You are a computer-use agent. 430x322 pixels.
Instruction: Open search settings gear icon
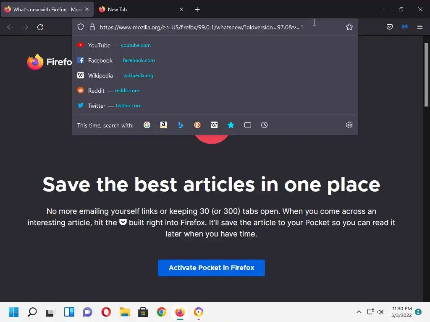point(349,125)
